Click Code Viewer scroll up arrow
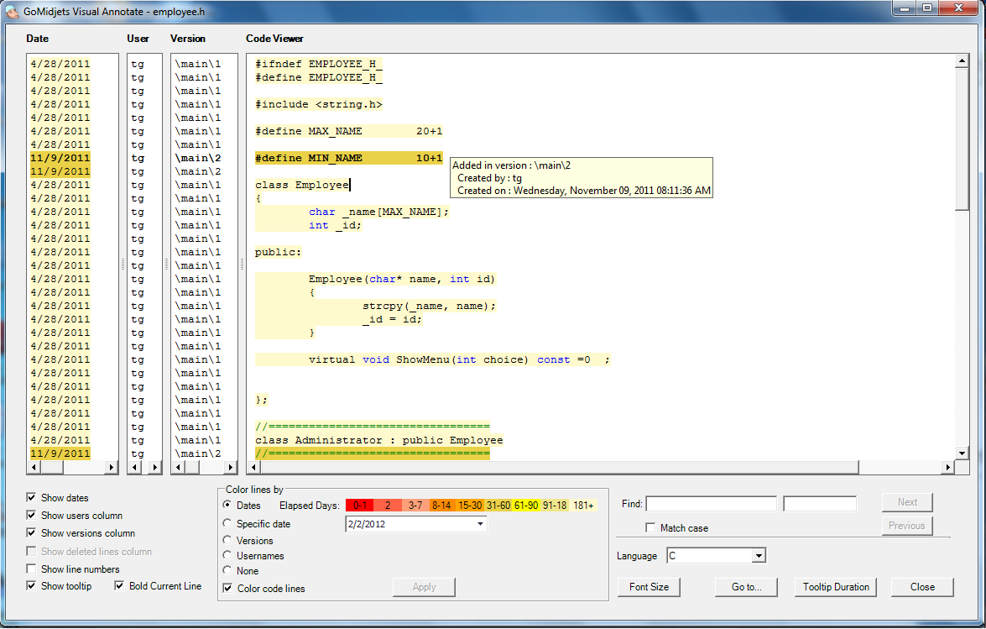 tap(963, 61)
